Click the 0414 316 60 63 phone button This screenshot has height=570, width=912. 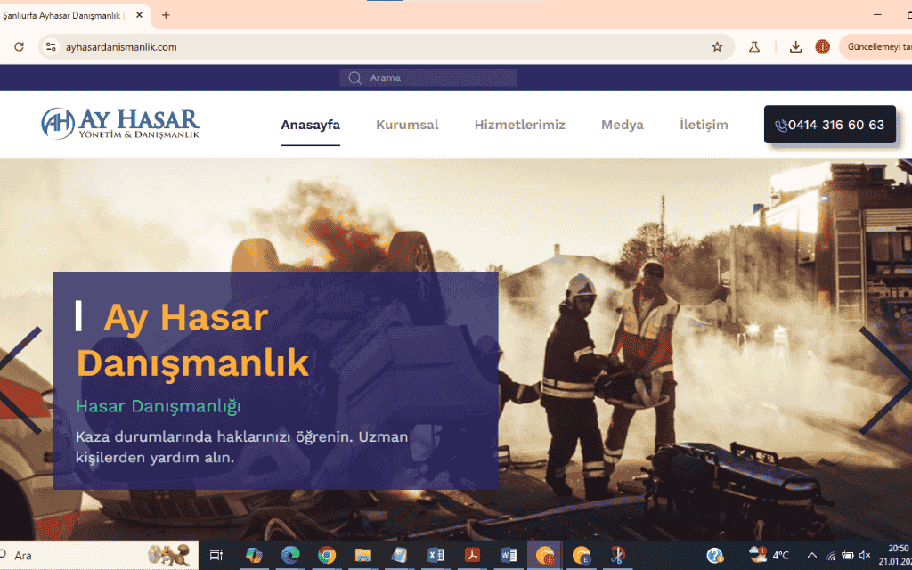[829, 125]
